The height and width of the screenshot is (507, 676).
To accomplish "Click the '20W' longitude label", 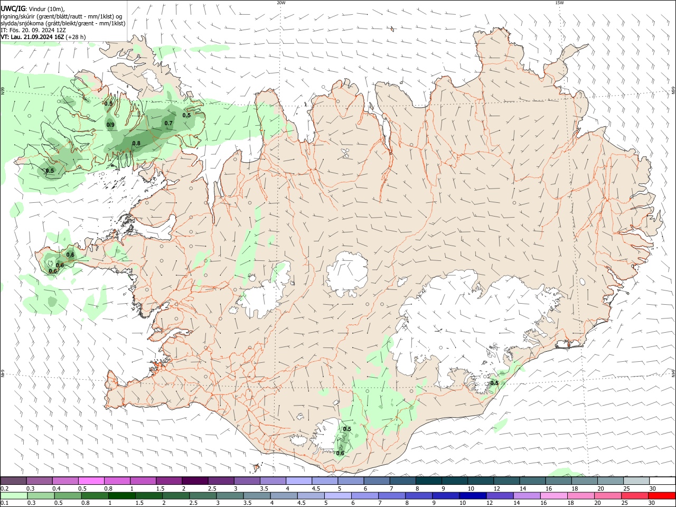I will (x=281, y=3).
